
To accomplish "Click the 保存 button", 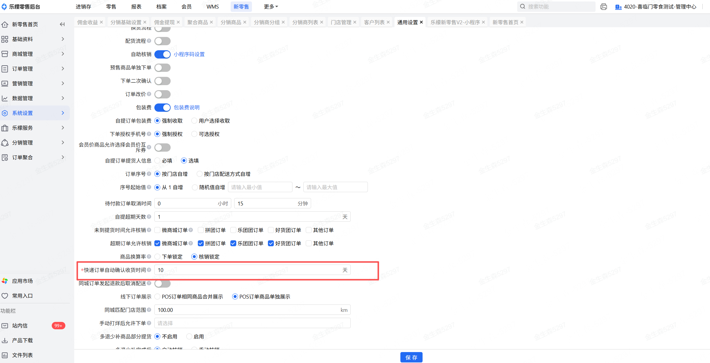I will pos(411,357).
